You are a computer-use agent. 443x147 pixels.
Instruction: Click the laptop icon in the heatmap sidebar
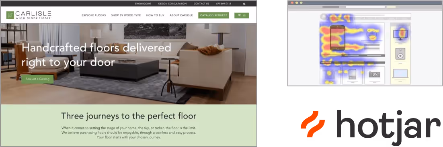[400, 73]
